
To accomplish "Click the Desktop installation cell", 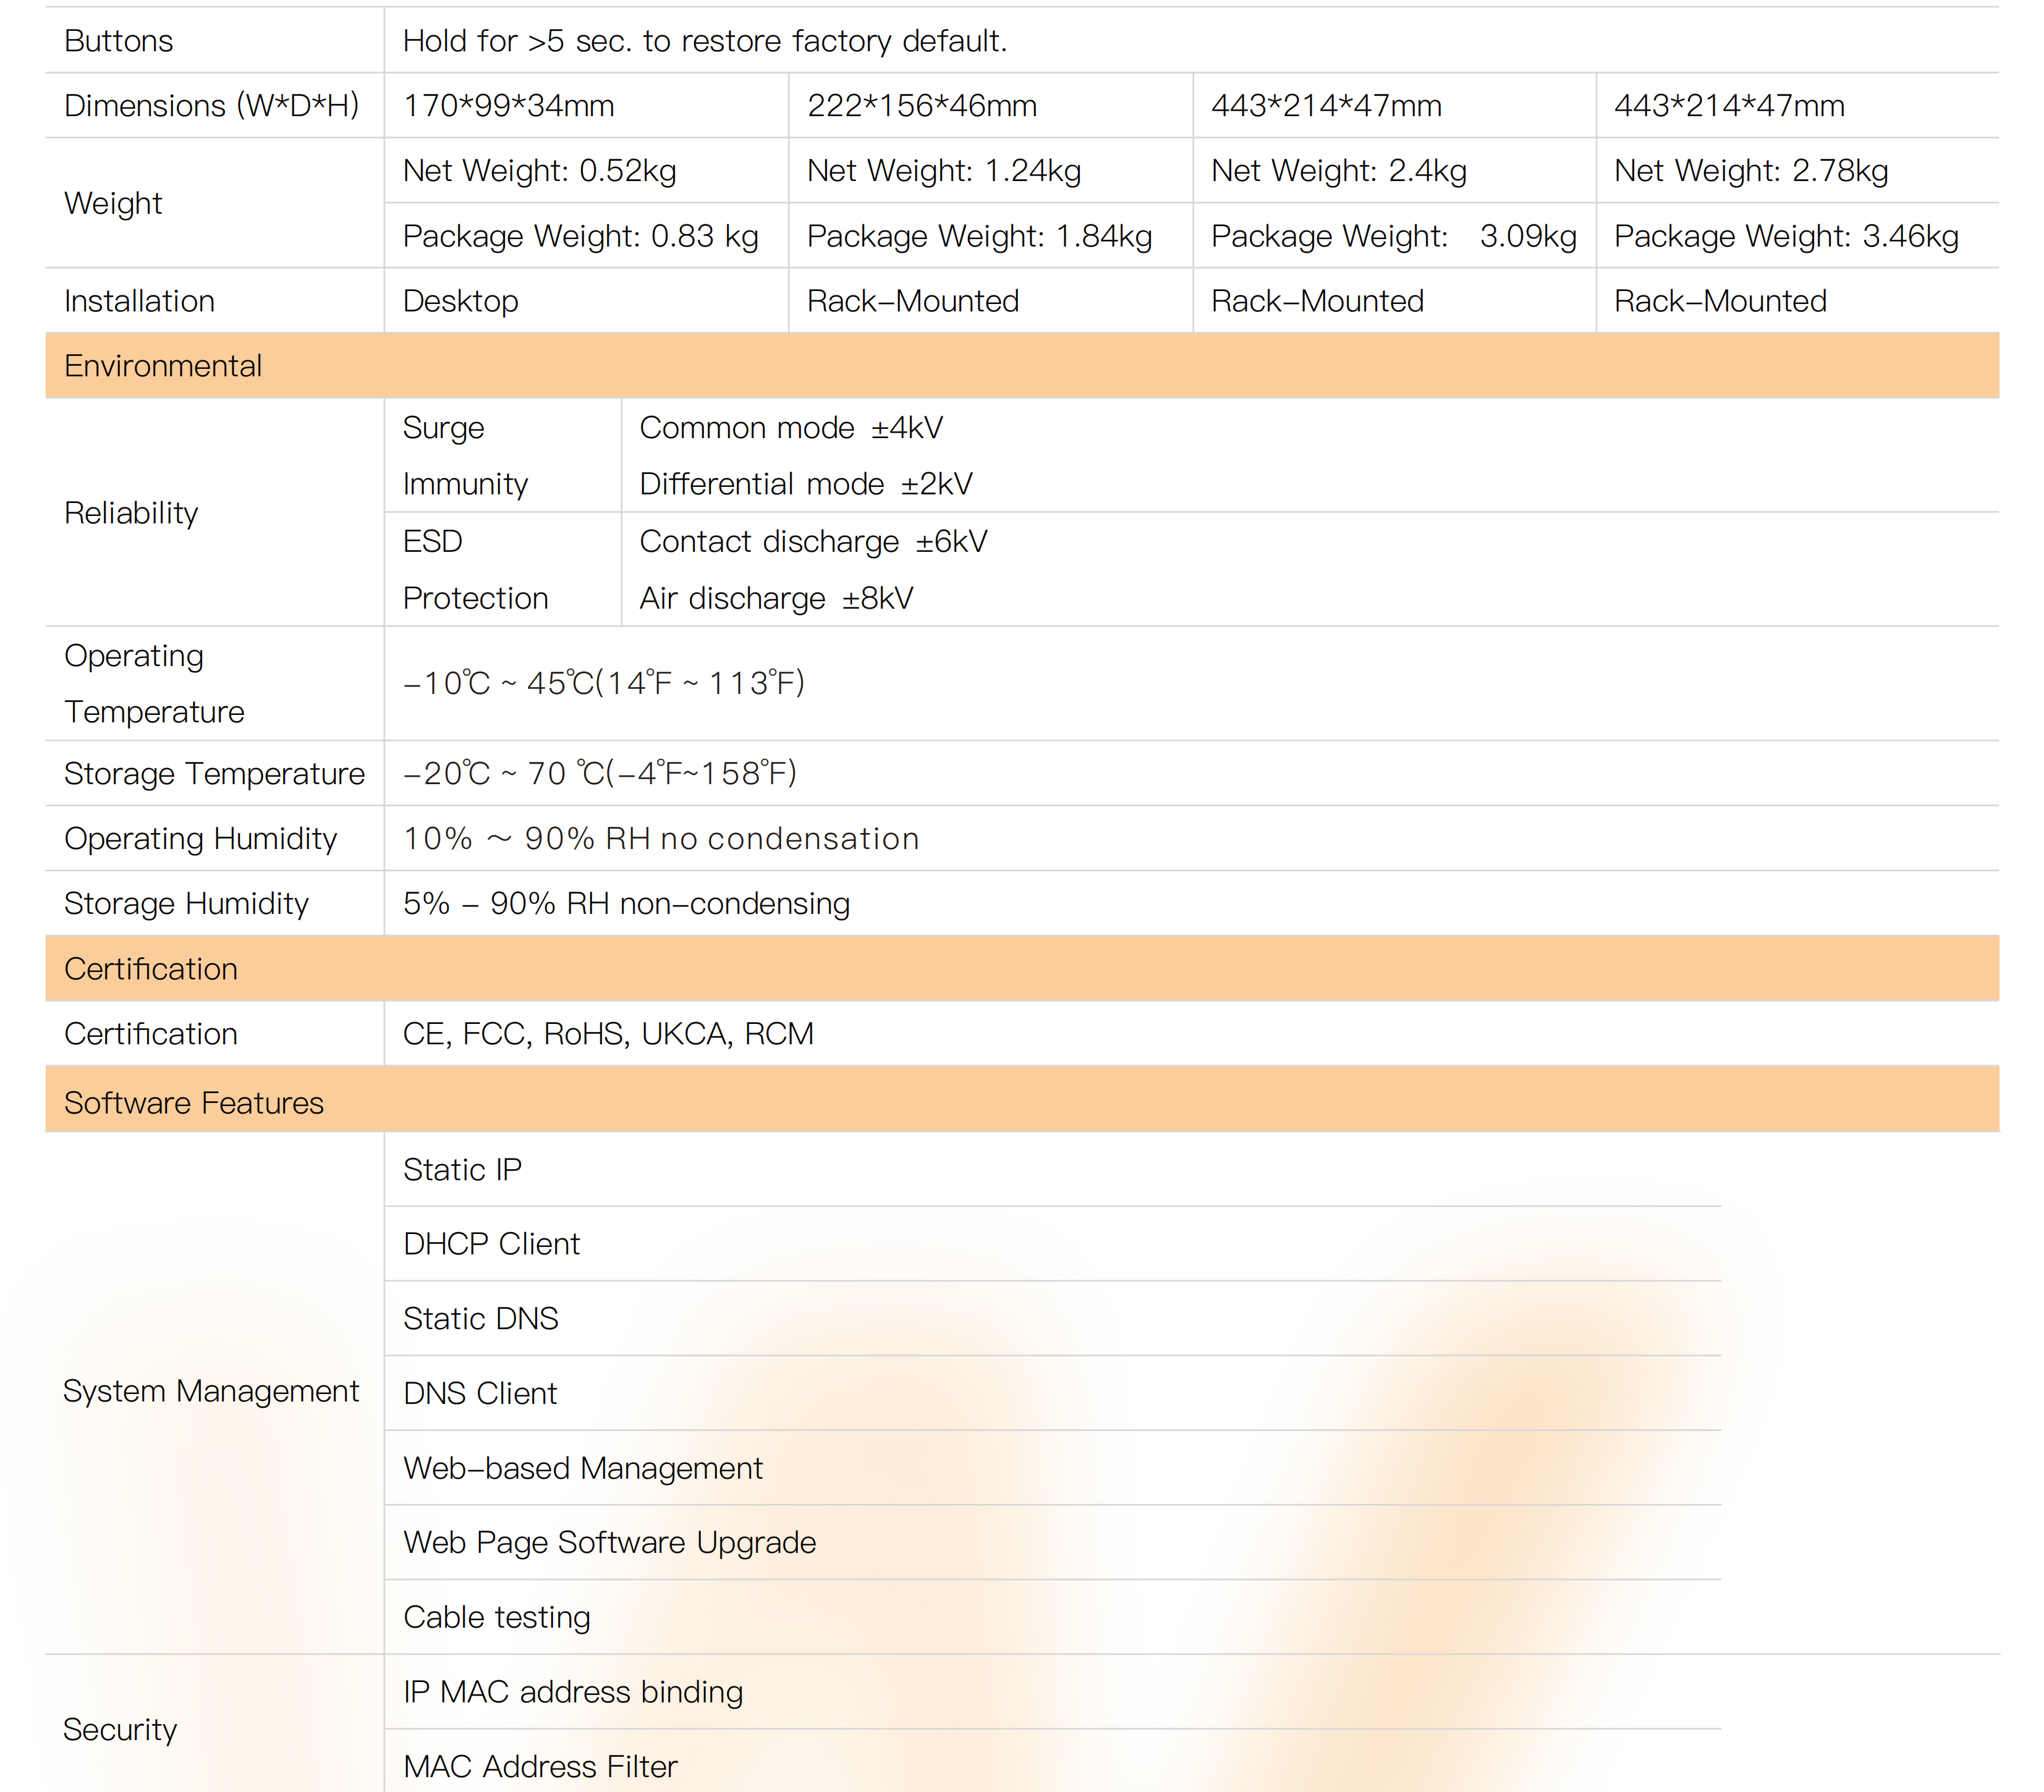I will coord(460,301).
